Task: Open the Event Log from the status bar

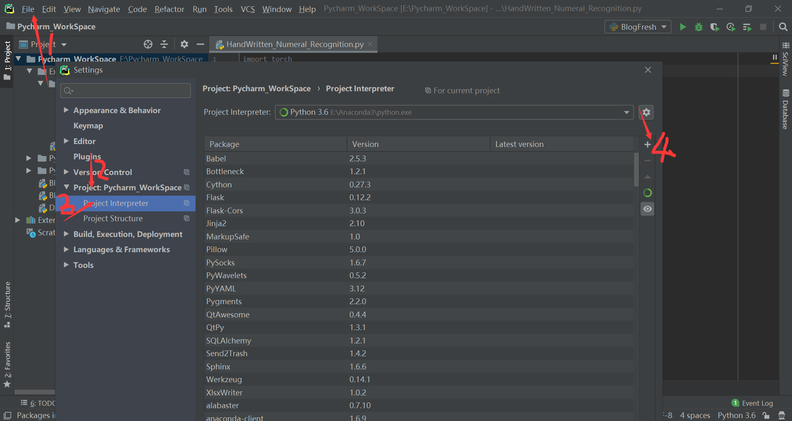Action: pyautogui.click(x=752, y=403)
